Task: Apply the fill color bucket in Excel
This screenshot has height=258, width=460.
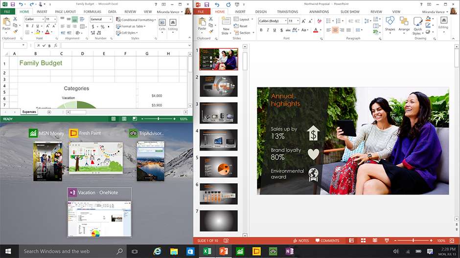Action: click(38, 32)
